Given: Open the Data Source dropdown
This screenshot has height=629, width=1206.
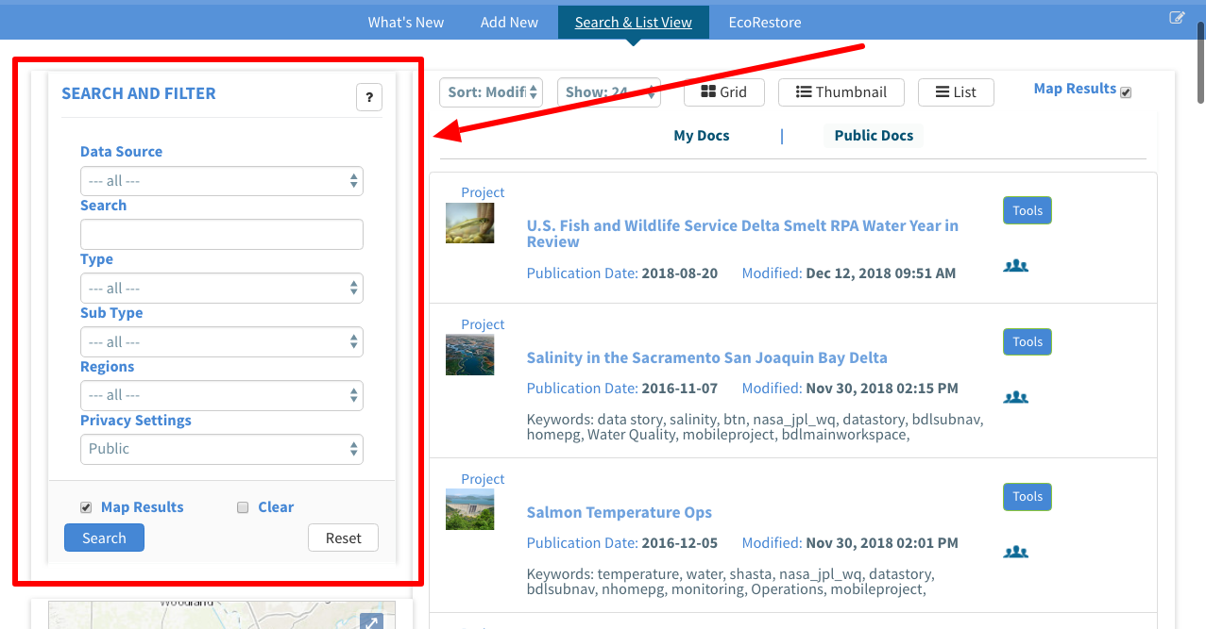Looking at the screenshot, I should pos(222,181).
